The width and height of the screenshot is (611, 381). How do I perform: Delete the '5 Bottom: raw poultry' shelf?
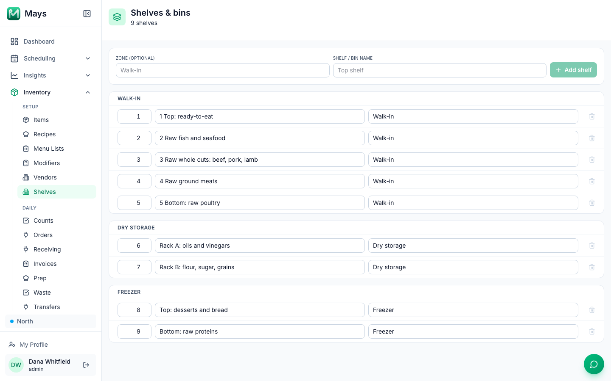pos(592,203)
